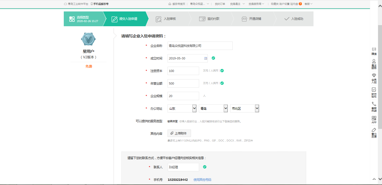Open calendar picker in 成立时间 field
This screenshot has width=382, height=185.
tap(206, 58)
